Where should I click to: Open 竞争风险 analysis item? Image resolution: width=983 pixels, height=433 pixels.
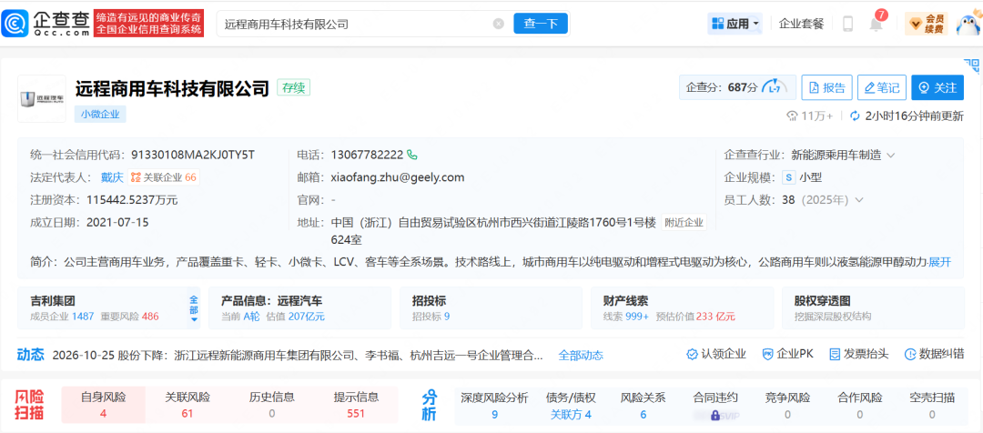(x=787, y=405)
